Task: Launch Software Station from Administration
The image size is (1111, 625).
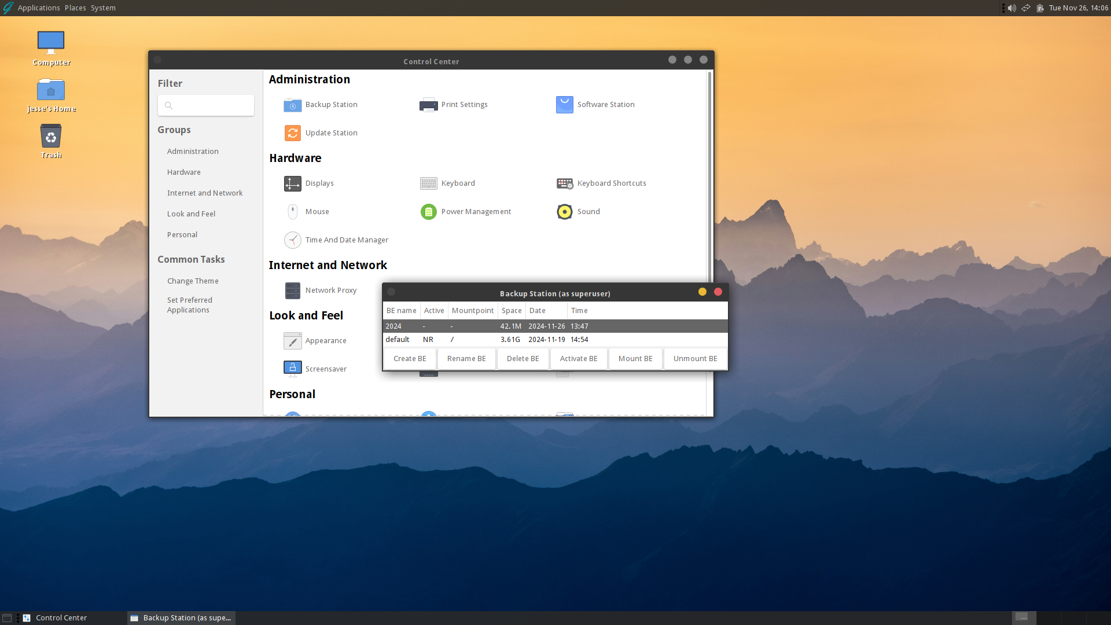Action: [x=595, y=105]
